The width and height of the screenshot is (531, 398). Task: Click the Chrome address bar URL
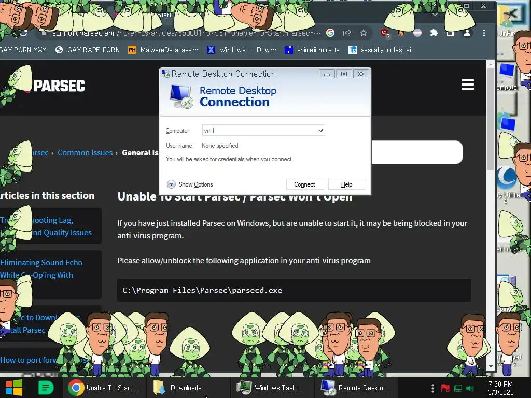pyautogui.click(x=186, y=33)
